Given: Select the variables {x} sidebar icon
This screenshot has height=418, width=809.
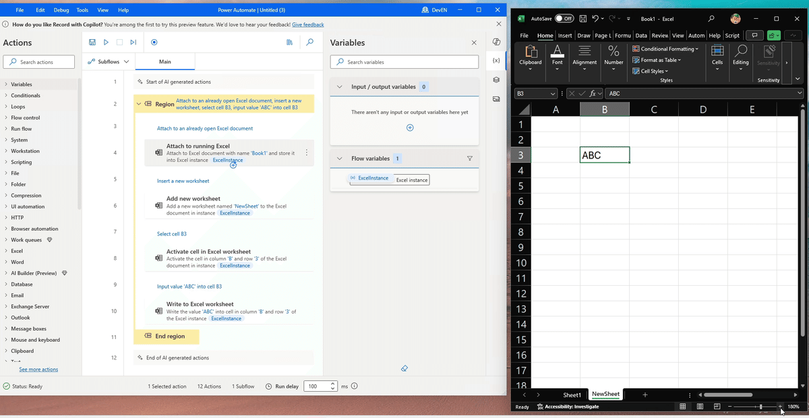Looking at the screenshot, I should [496, 61].
